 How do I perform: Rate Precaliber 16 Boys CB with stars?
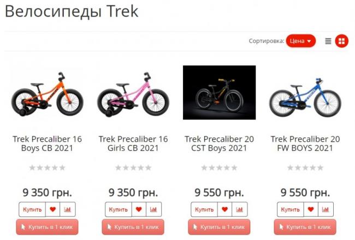pyautogui.click(x=47, y=167)
